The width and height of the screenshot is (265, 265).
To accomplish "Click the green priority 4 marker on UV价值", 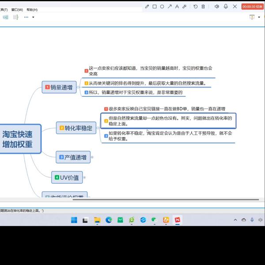I will coord(57,177).
